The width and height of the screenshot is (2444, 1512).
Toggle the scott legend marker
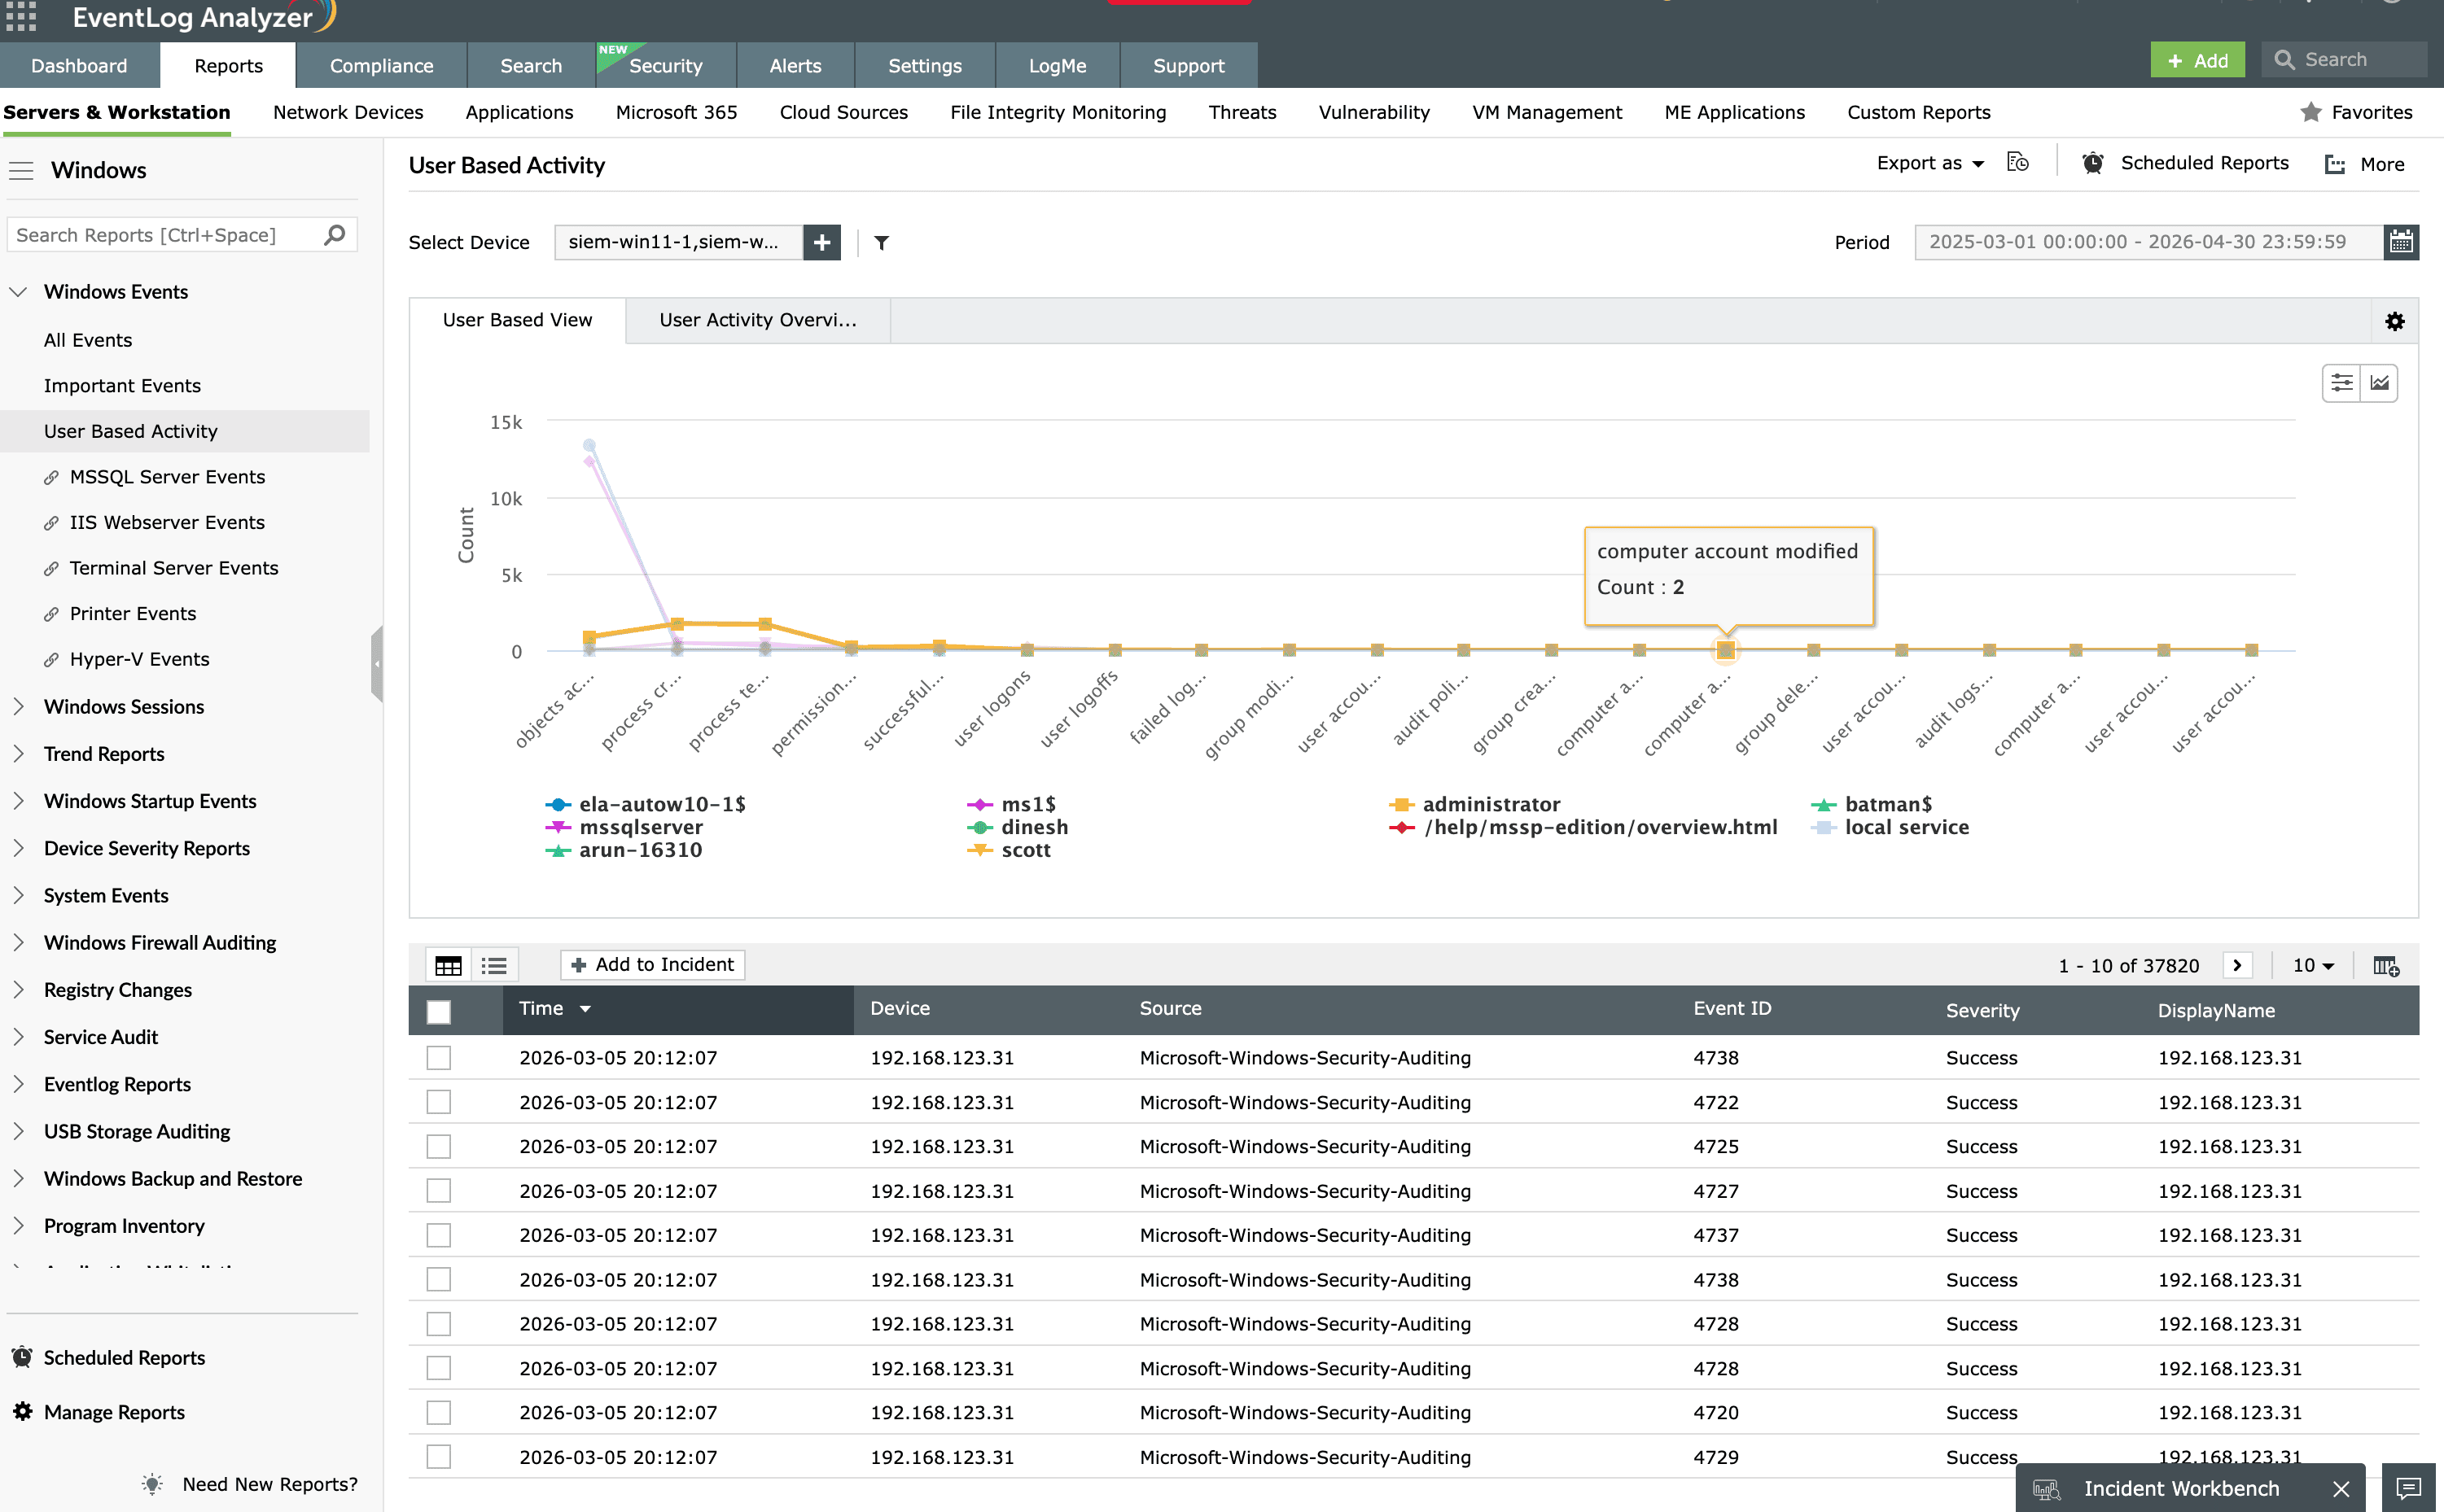point(979,850)
